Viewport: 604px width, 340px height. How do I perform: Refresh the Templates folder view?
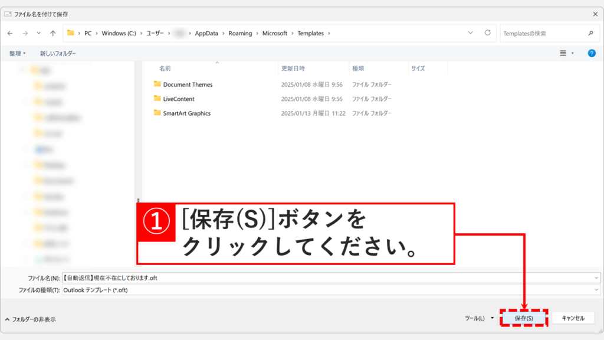(x=488, y=34)
